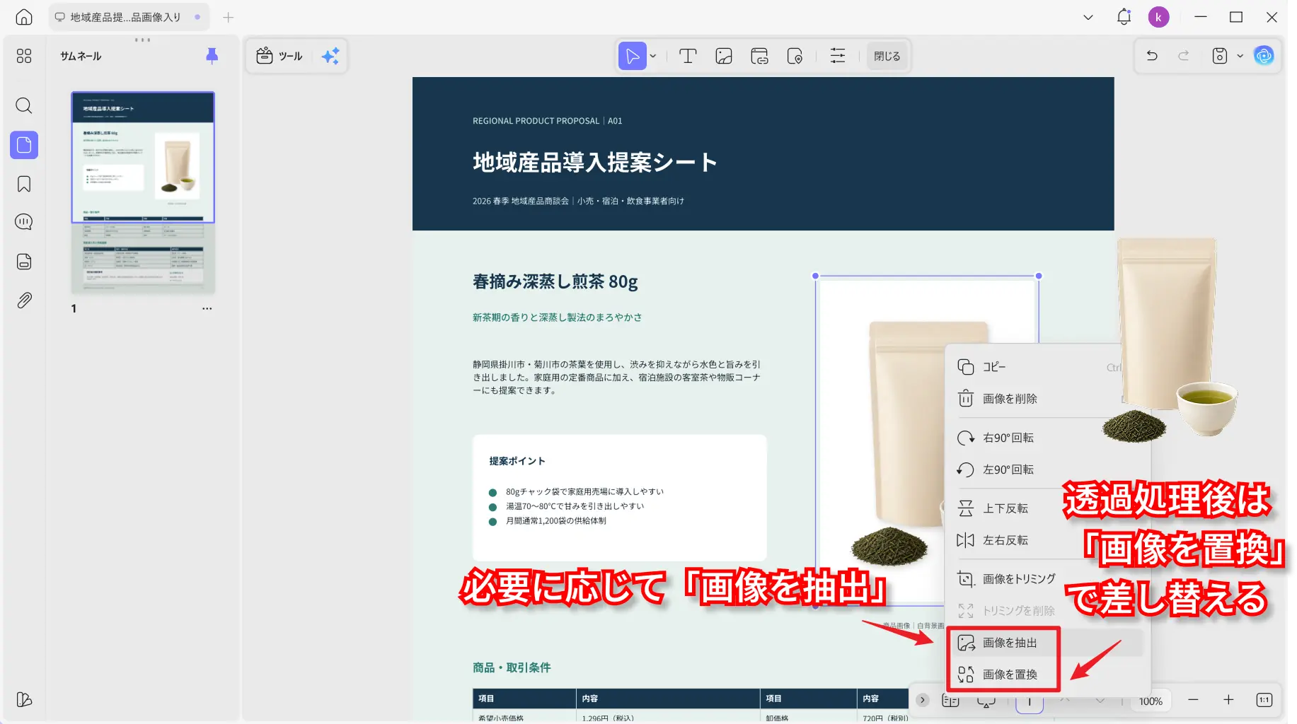Open the home screen icon
Screen dimensions: 1297x724
point(24,17)
